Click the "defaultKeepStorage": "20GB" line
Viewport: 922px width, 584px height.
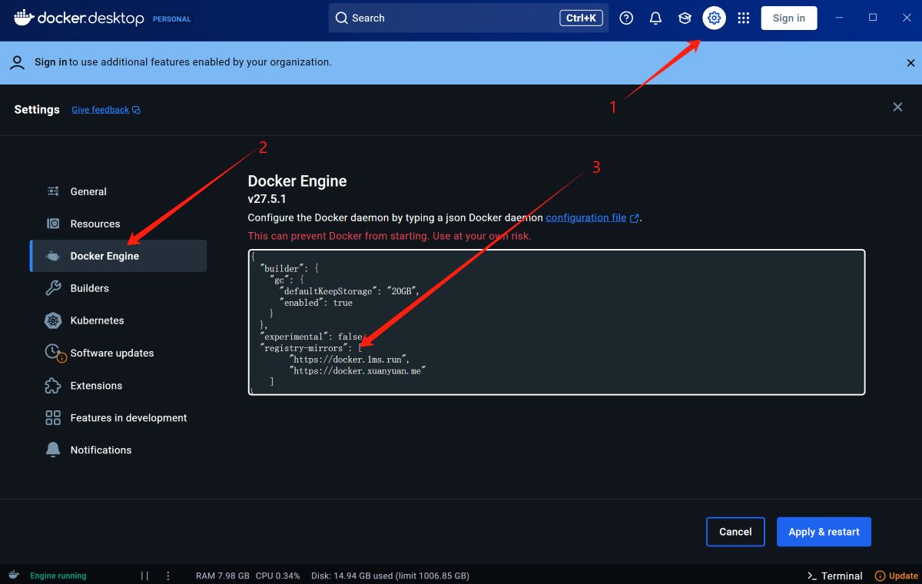point(350,291)
